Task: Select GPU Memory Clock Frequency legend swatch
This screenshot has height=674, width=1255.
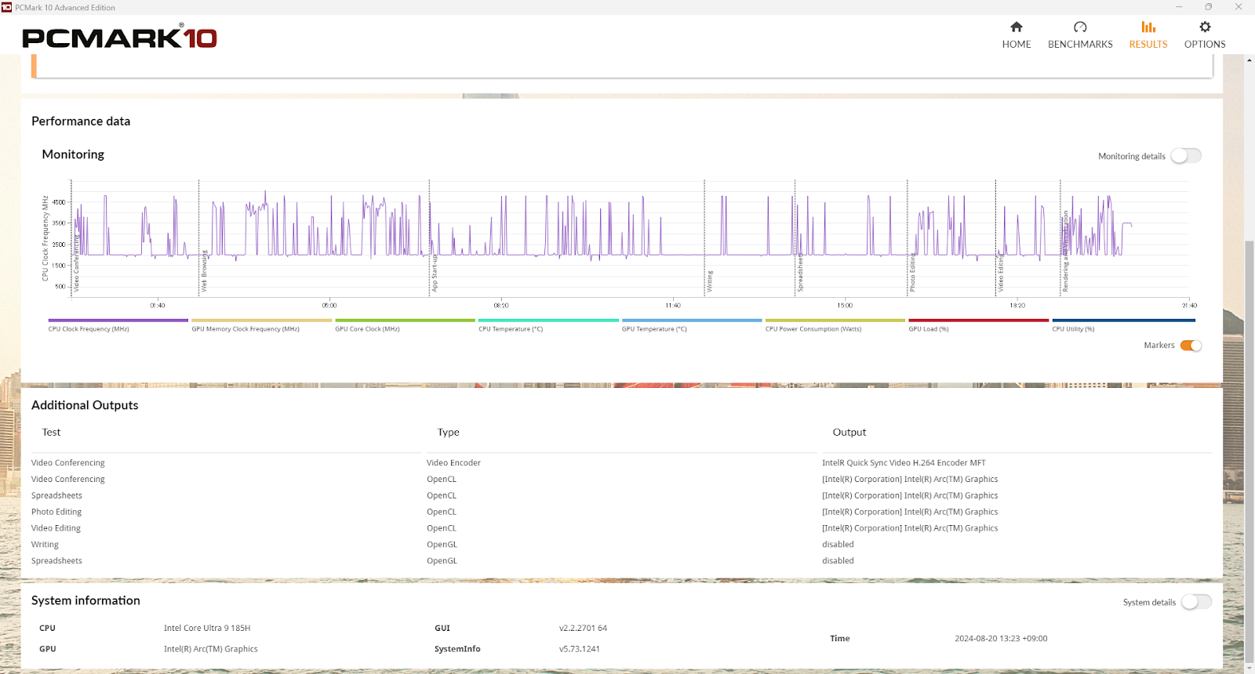Action: (x=262, y=321)
